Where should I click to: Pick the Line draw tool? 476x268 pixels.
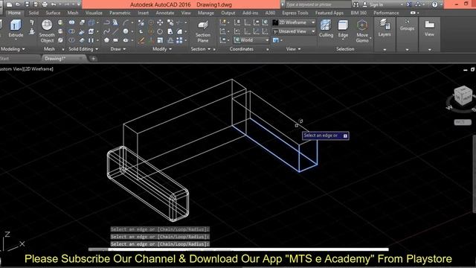coord(116,31)
